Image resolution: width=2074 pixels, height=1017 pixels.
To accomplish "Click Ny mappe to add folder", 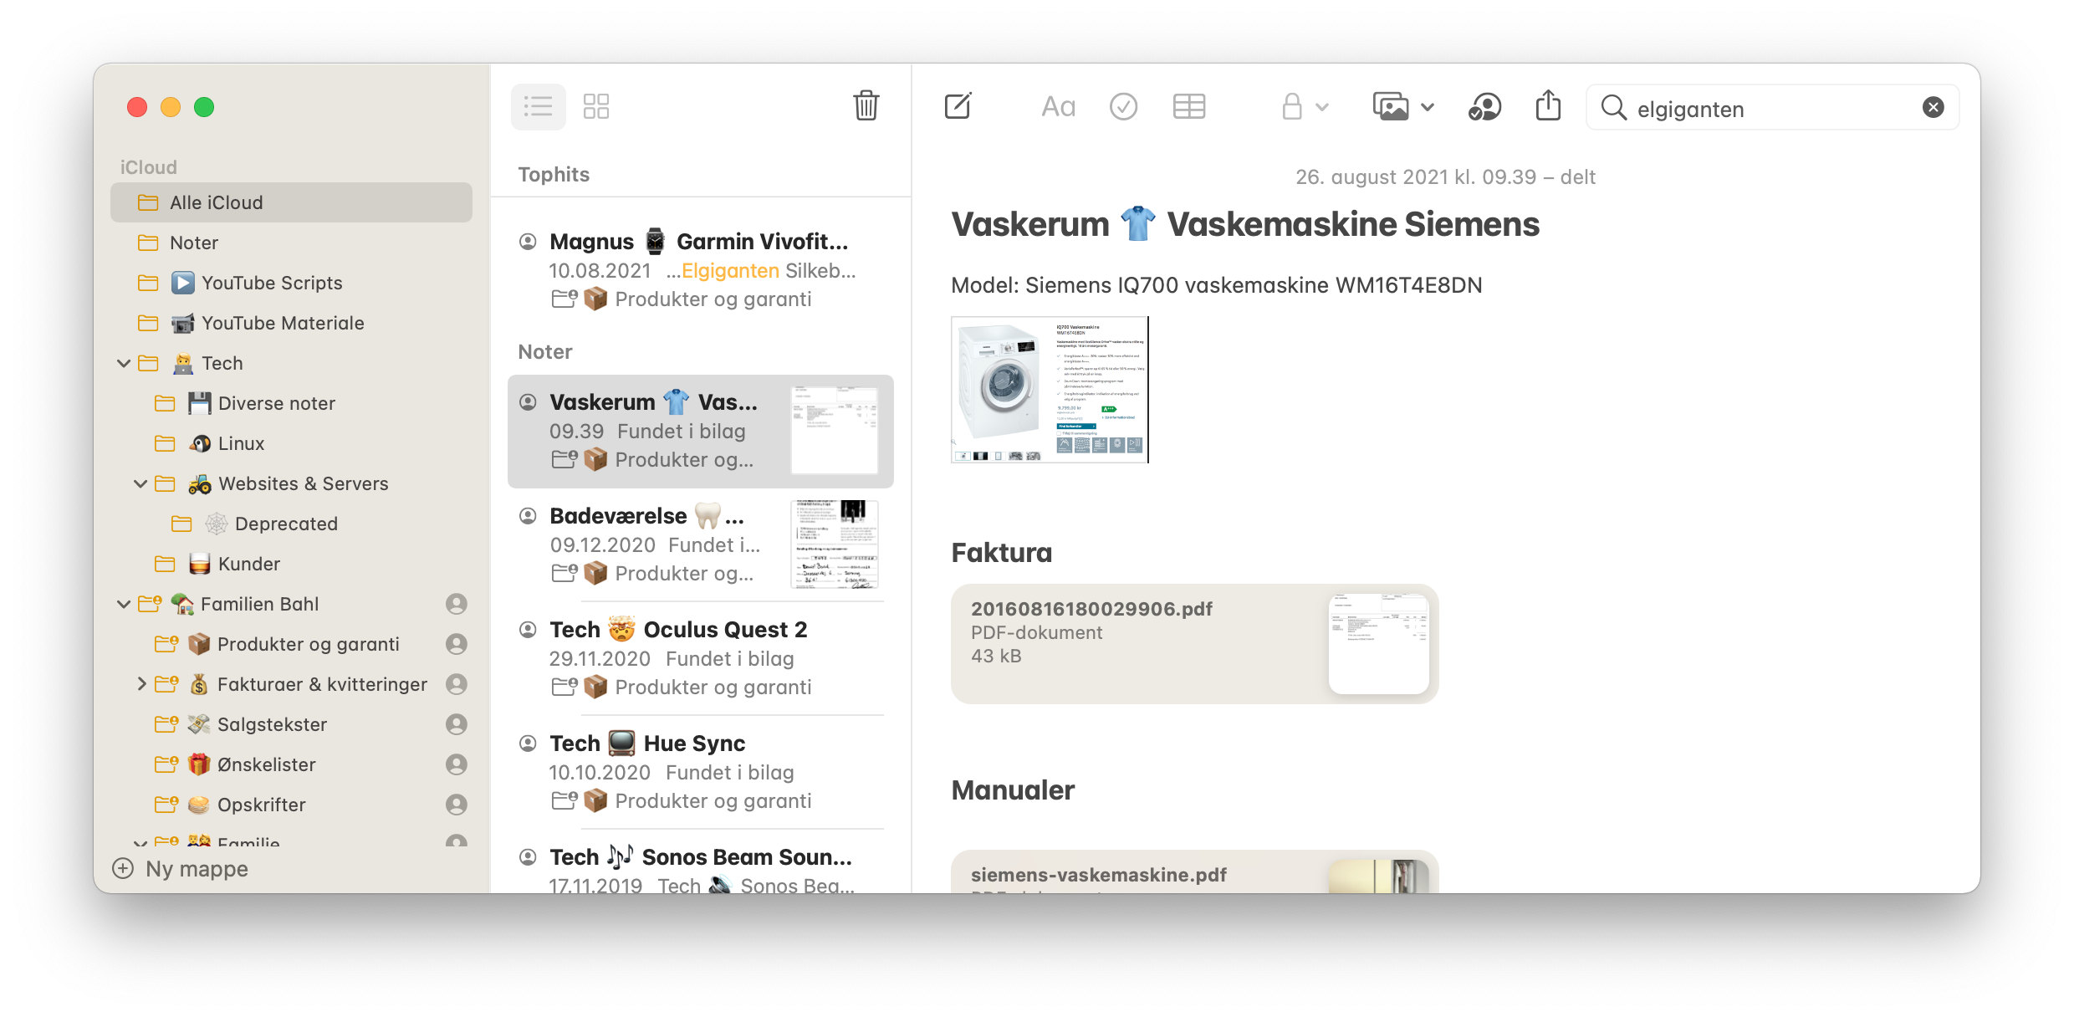I will tap(181, 869).
